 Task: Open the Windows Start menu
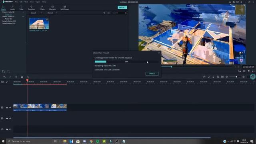click(3, 141)
